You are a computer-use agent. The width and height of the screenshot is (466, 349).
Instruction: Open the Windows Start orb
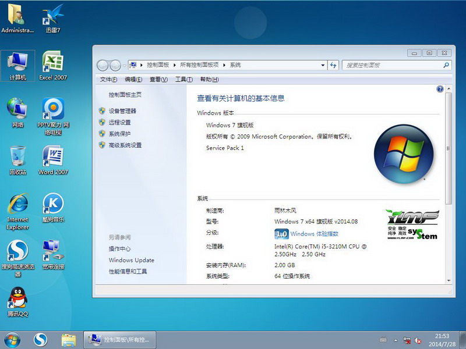pos(12,340)
